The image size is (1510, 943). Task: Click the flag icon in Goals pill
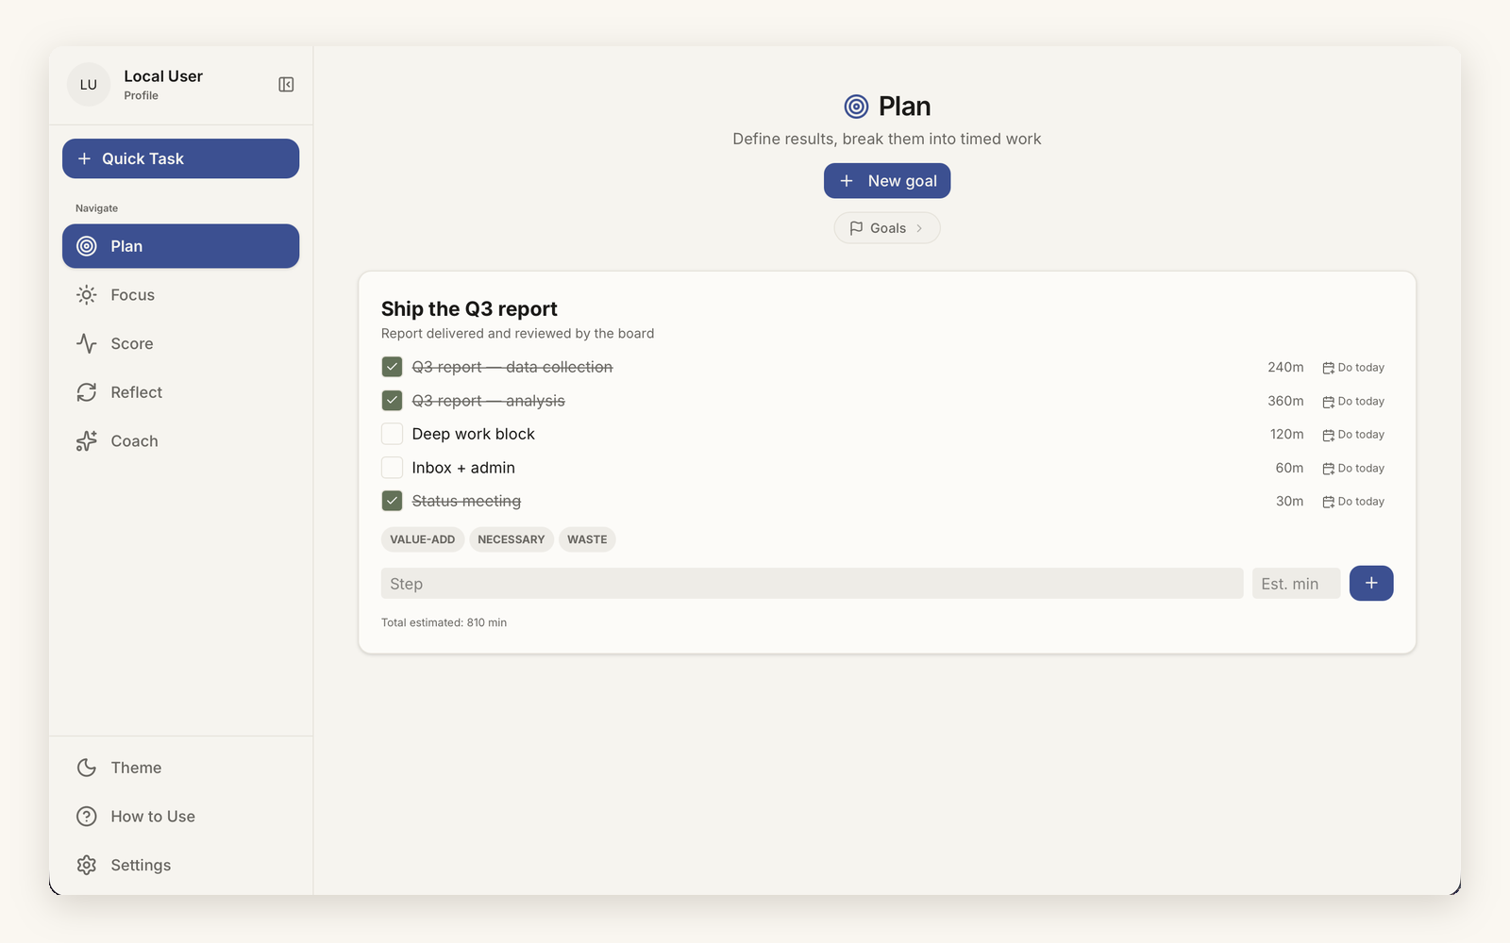pyautogui.click(x=856, y=228)
